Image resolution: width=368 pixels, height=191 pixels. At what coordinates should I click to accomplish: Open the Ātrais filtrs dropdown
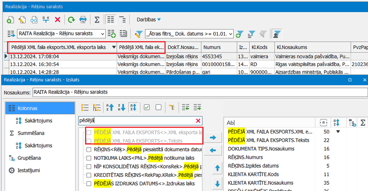pyautogui.click(x=231, y=34)
